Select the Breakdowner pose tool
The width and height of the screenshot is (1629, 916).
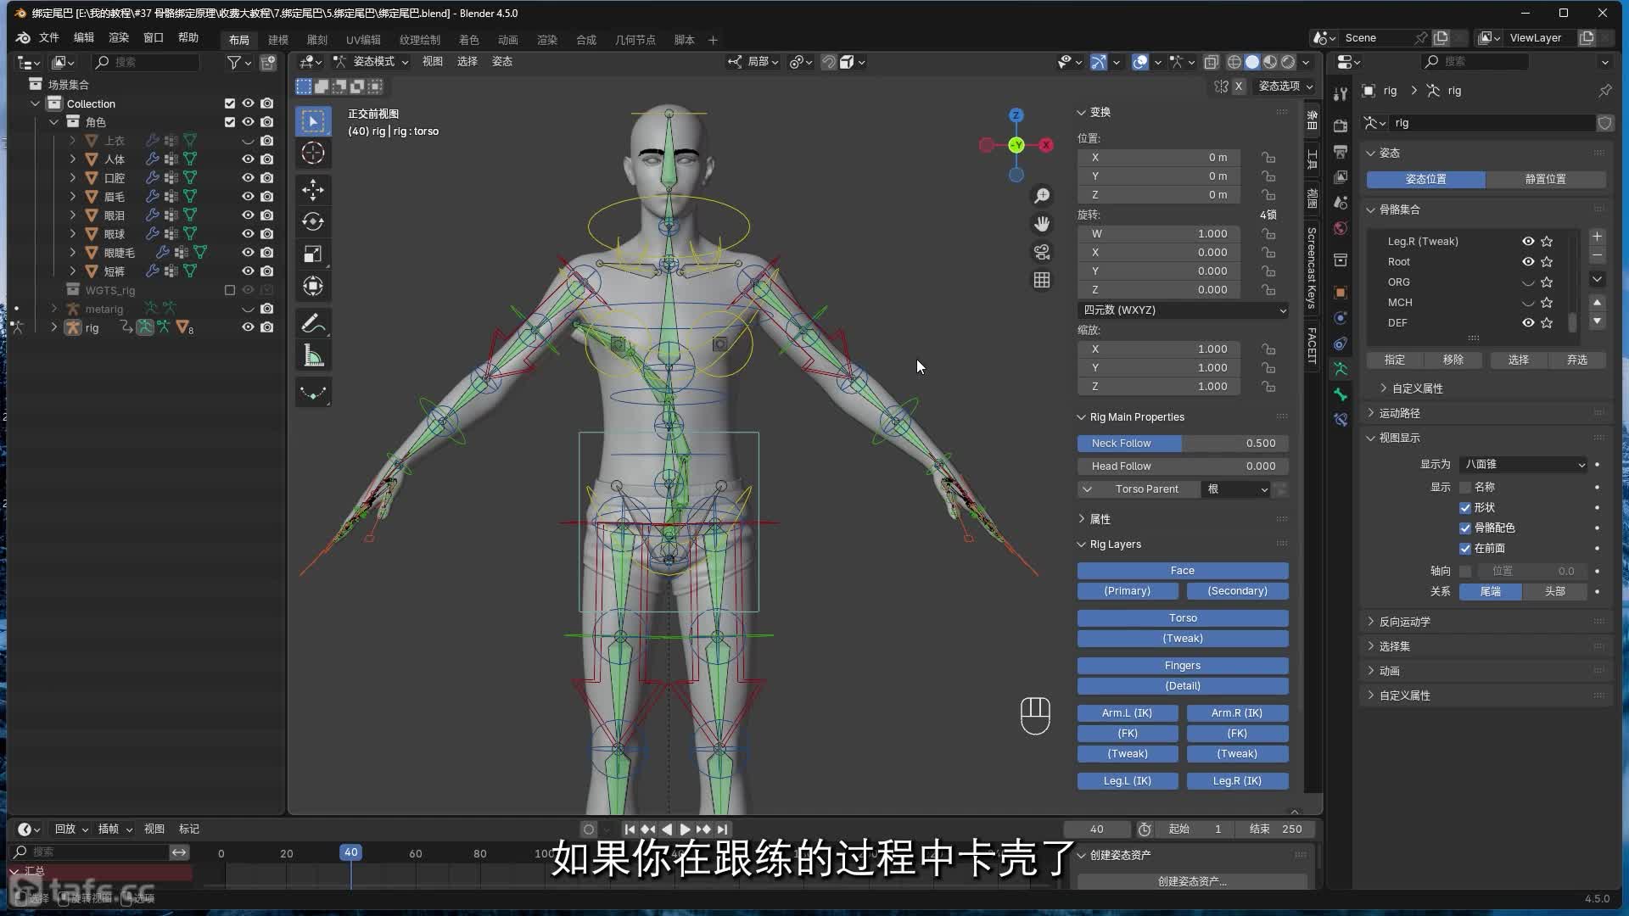[x=313, y=393]
